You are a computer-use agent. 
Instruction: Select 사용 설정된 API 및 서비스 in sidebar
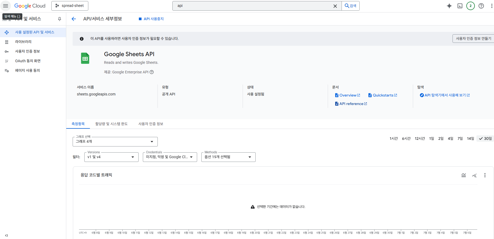[33, 32]
